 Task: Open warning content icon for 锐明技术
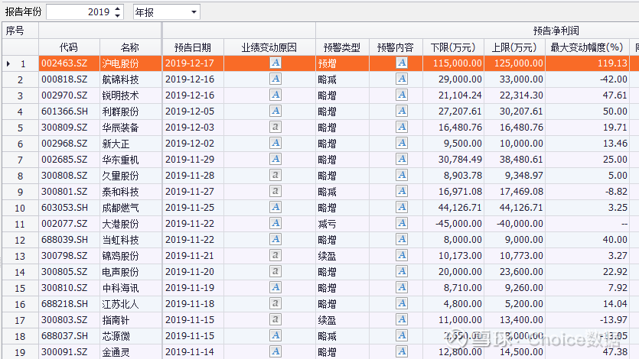(402, 95)
